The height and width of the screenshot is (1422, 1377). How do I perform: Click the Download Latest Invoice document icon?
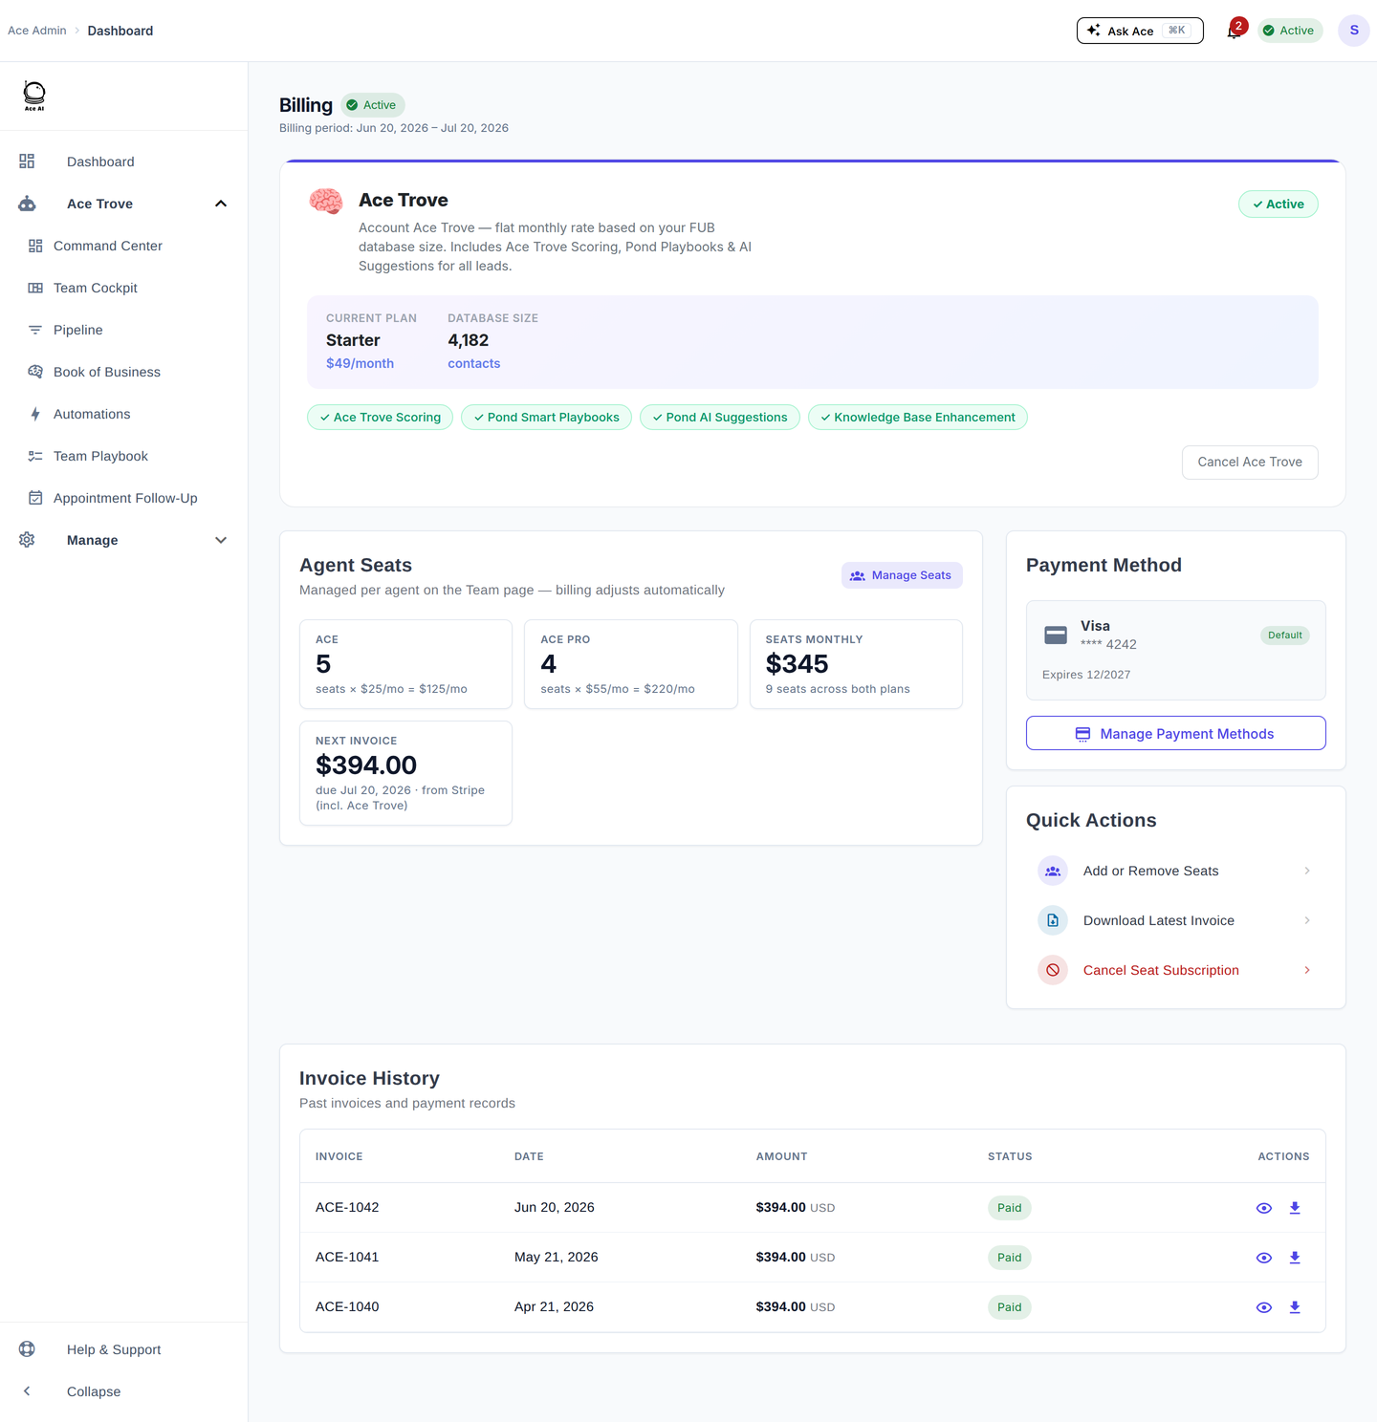point(1053,920)
